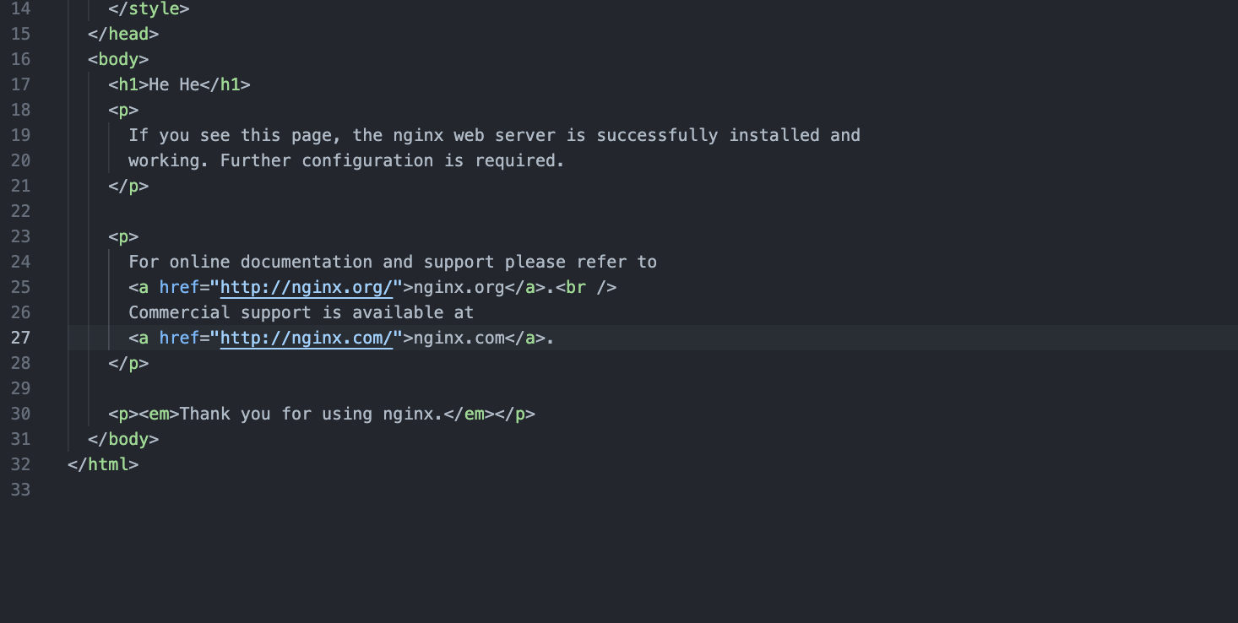
Task: Click the <em> tag on line 30
Action: 159,414
